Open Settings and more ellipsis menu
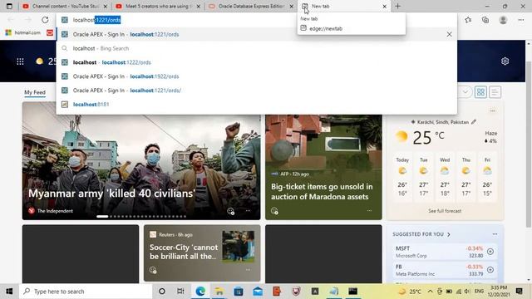 coord(521,20)
